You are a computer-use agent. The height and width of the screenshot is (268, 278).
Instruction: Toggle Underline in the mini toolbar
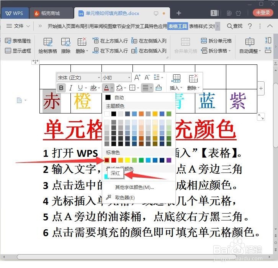(x=80, y=88)
